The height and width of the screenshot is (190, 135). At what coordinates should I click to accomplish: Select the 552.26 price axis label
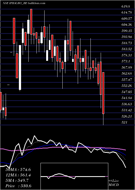coord(127,86)
